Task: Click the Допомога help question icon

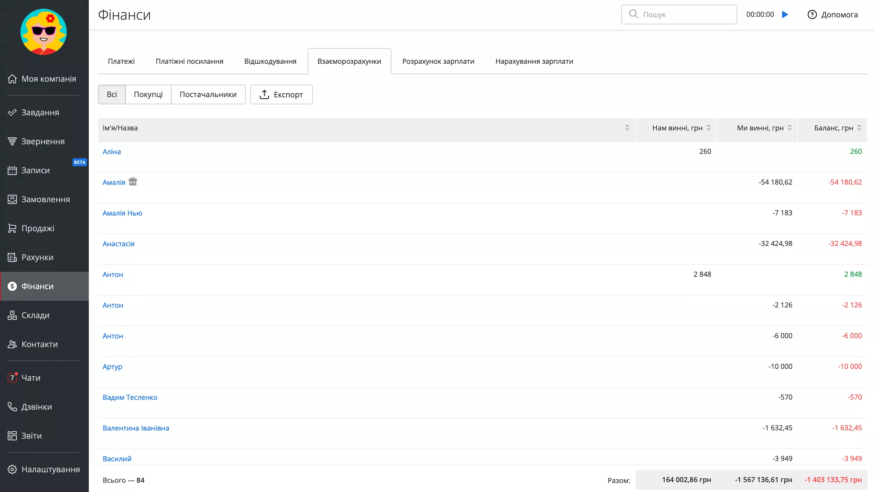Action: [812, 15]
